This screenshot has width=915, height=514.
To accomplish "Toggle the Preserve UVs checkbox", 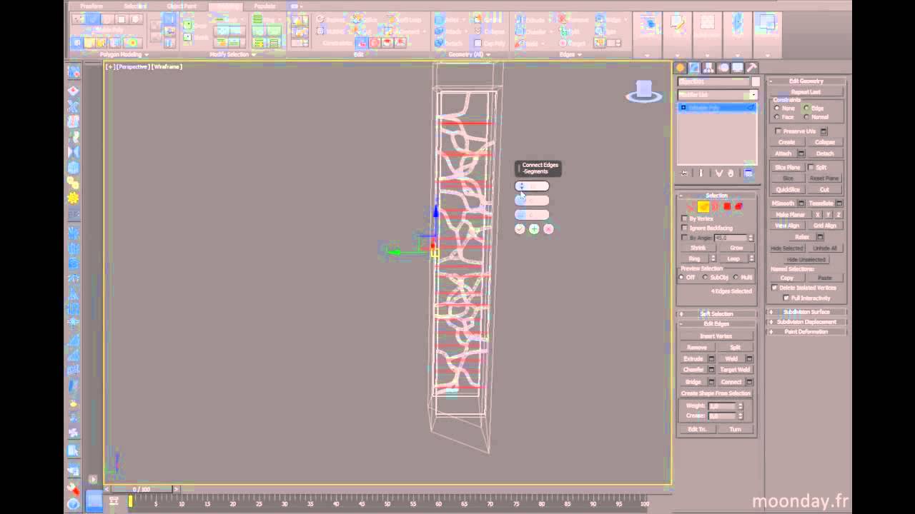I will [x=778, y=131].
